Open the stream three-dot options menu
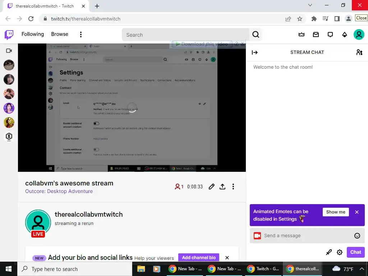 (x=233, y=187)
